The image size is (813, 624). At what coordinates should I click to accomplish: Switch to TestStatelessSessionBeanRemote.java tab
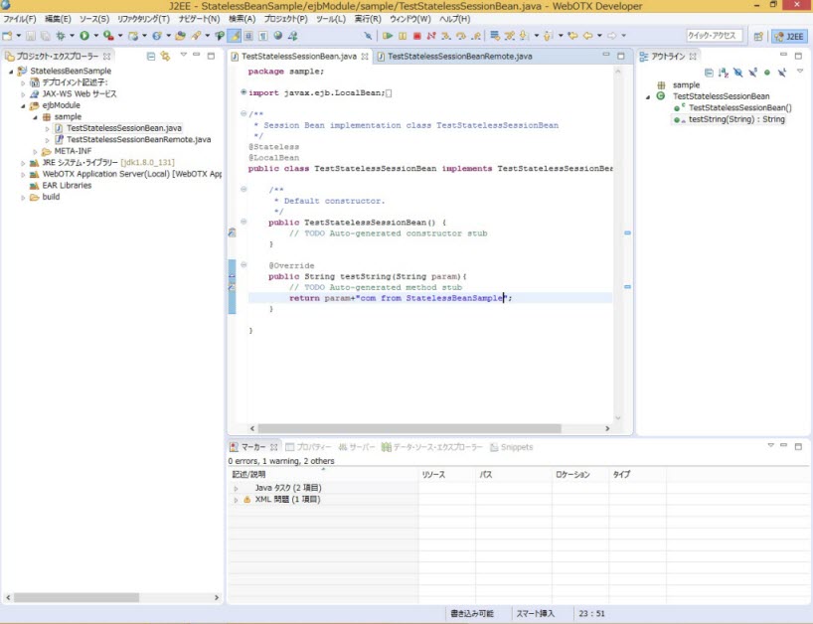pos(459,57)
